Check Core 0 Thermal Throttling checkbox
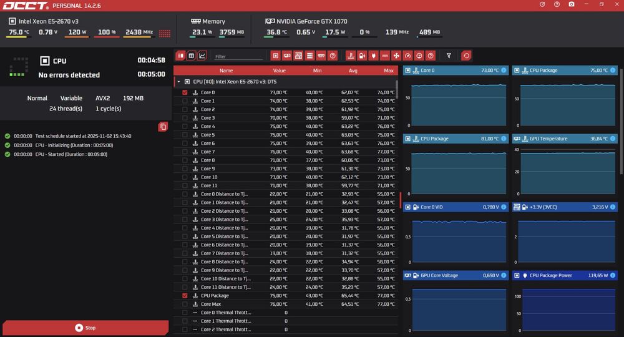 click(x=185, y=312)
